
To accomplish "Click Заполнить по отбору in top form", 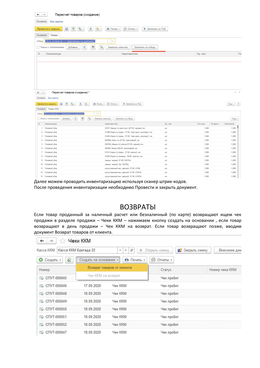I will click(145, 47).
